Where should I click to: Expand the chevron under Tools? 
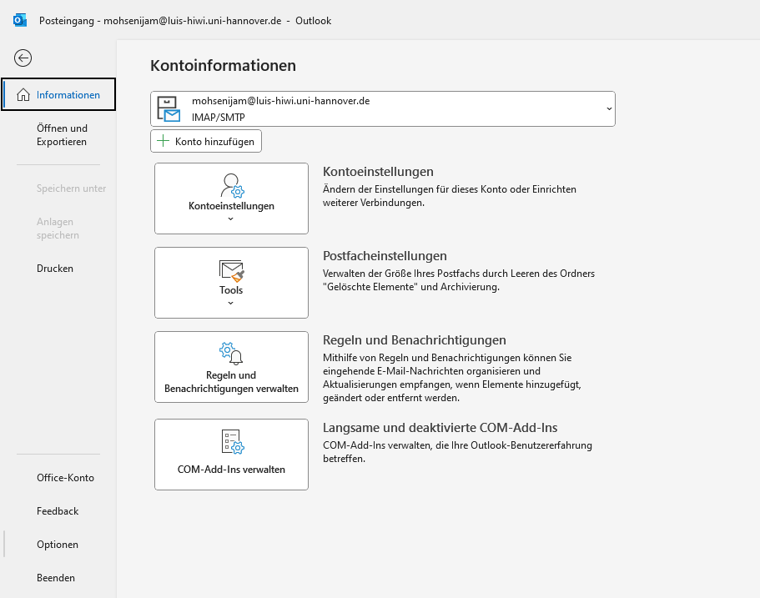click(231, 304)
